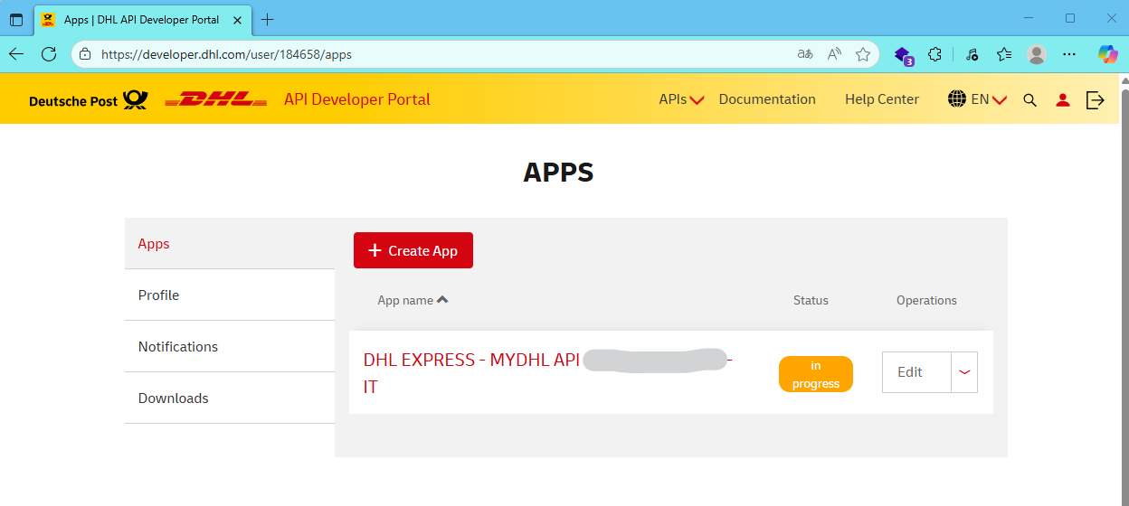Open the red user account icon
This screenshot has height=506, width=1129.
pos(1063,100)
